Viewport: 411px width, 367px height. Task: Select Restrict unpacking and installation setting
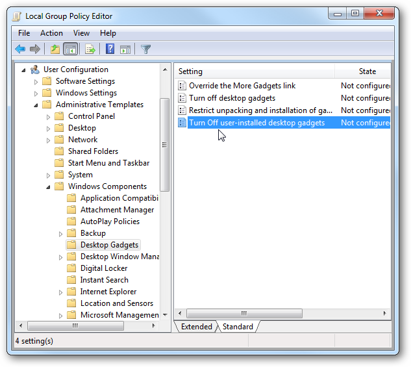260,110
